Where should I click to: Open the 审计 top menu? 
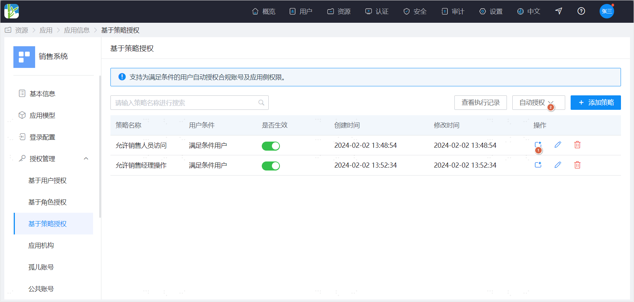[453, 11]
